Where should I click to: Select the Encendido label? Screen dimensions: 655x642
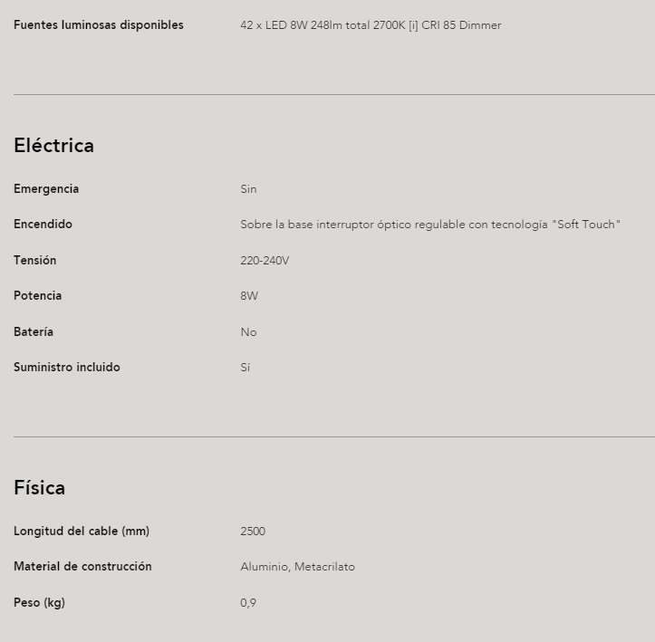tap(43, 225)
